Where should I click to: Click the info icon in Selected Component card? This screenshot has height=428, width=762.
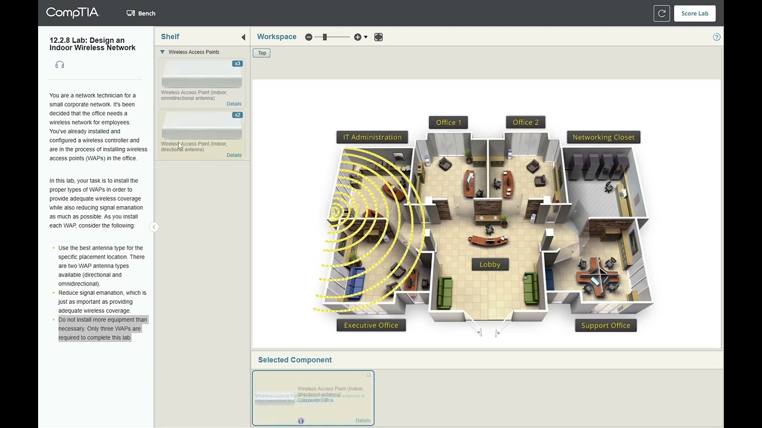coord(301,421)
